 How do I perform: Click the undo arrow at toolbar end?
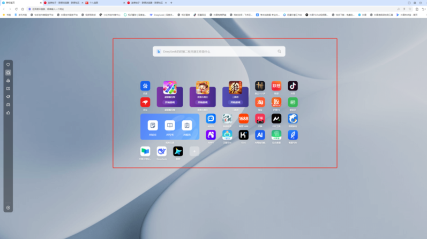tap(423, 9)
